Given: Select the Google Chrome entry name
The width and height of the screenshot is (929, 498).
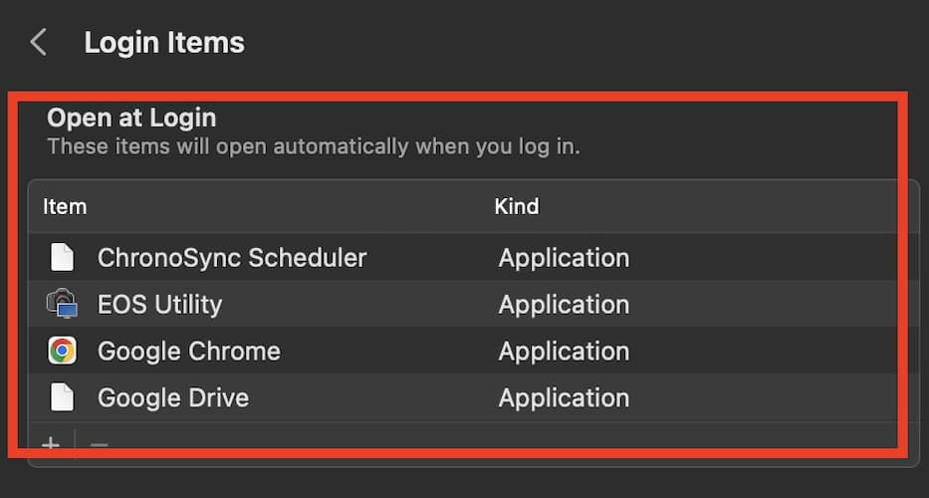Looking at the screenshot, I should coord(189,351).
